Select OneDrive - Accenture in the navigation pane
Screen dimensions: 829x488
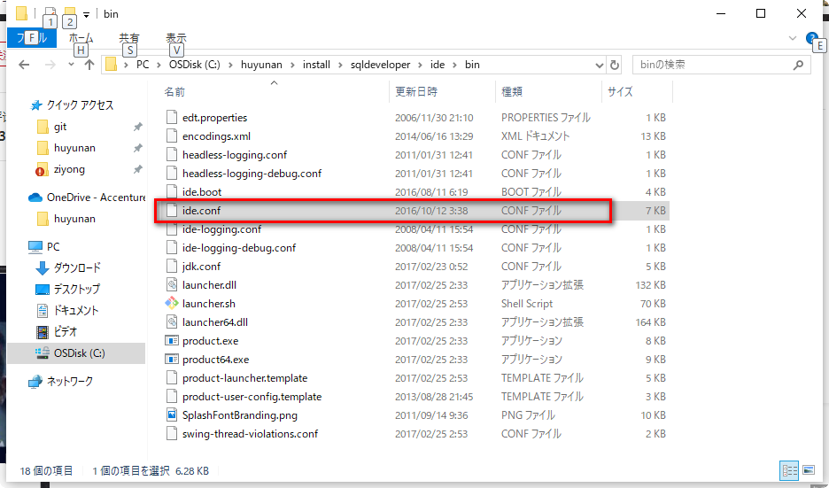96,198
